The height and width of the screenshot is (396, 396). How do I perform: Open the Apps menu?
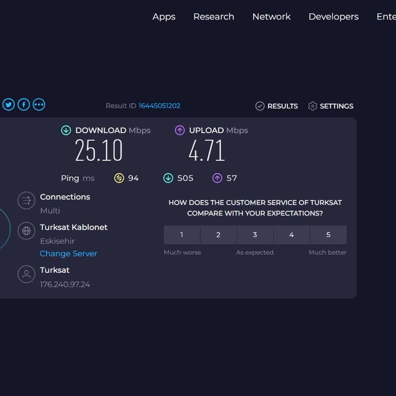164,16
